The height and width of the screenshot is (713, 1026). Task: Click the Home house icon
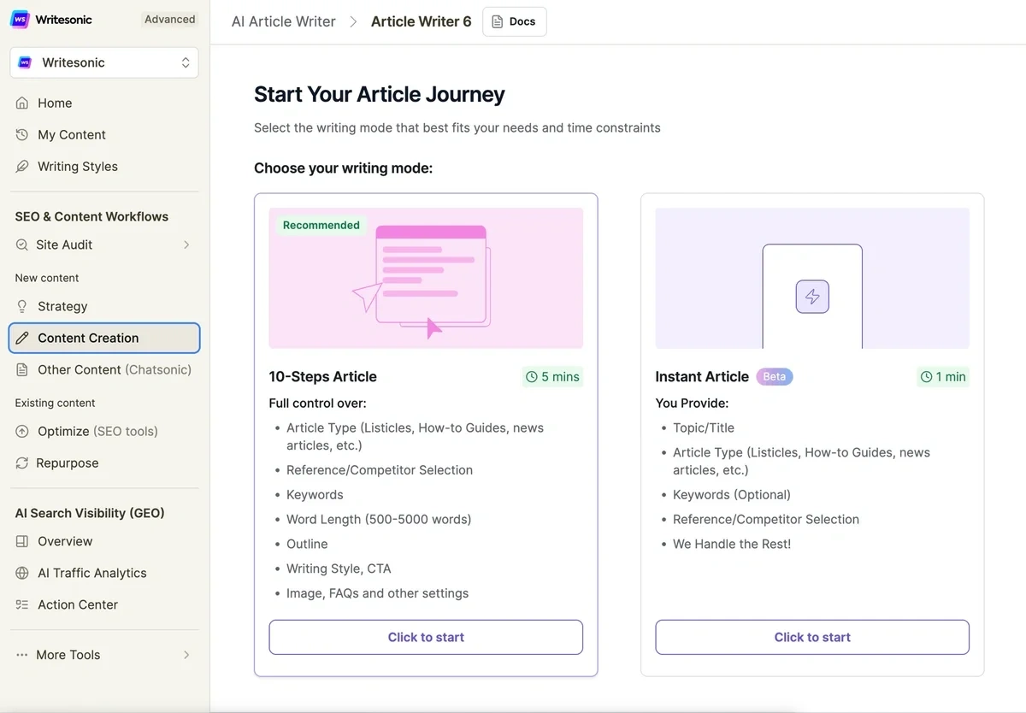pos(22,103)
